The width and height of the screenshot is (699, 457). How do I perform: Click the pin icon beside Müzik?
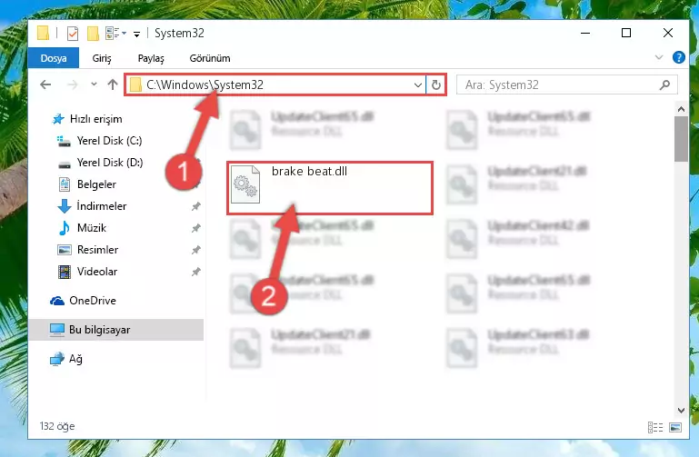[195, 228]
